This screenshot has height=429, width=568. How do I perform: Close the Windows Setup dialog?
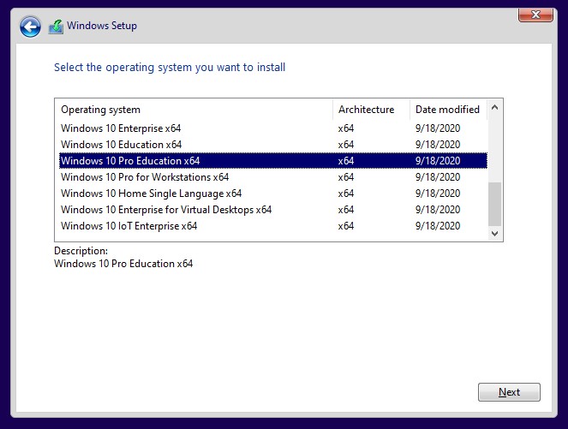pos(535,15)
